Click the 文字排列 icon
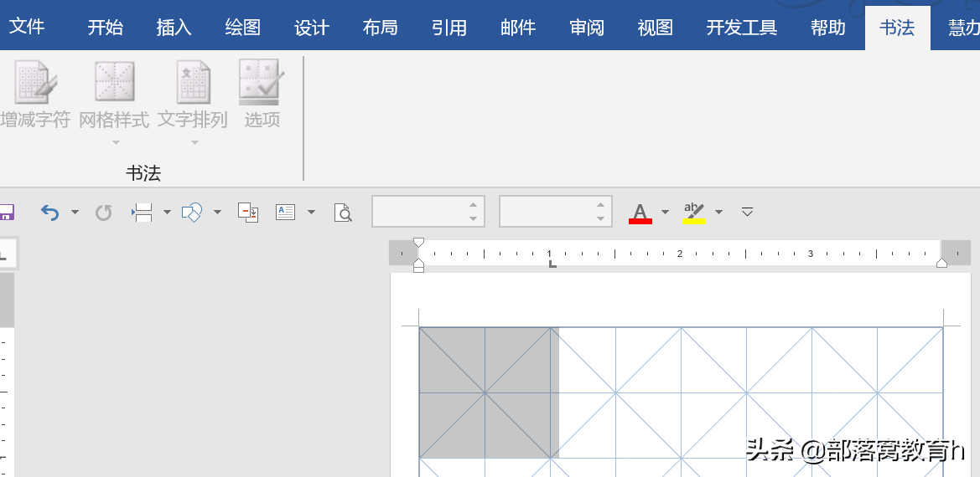Image resolution: width=980 pixels, height=477 pixels. pos(193,82)
